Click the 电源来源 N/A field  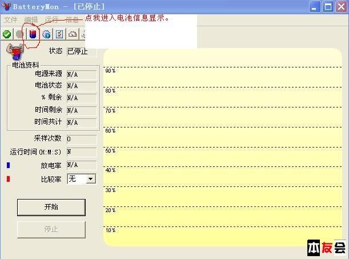pyautogui.click(x=81, y=74)
